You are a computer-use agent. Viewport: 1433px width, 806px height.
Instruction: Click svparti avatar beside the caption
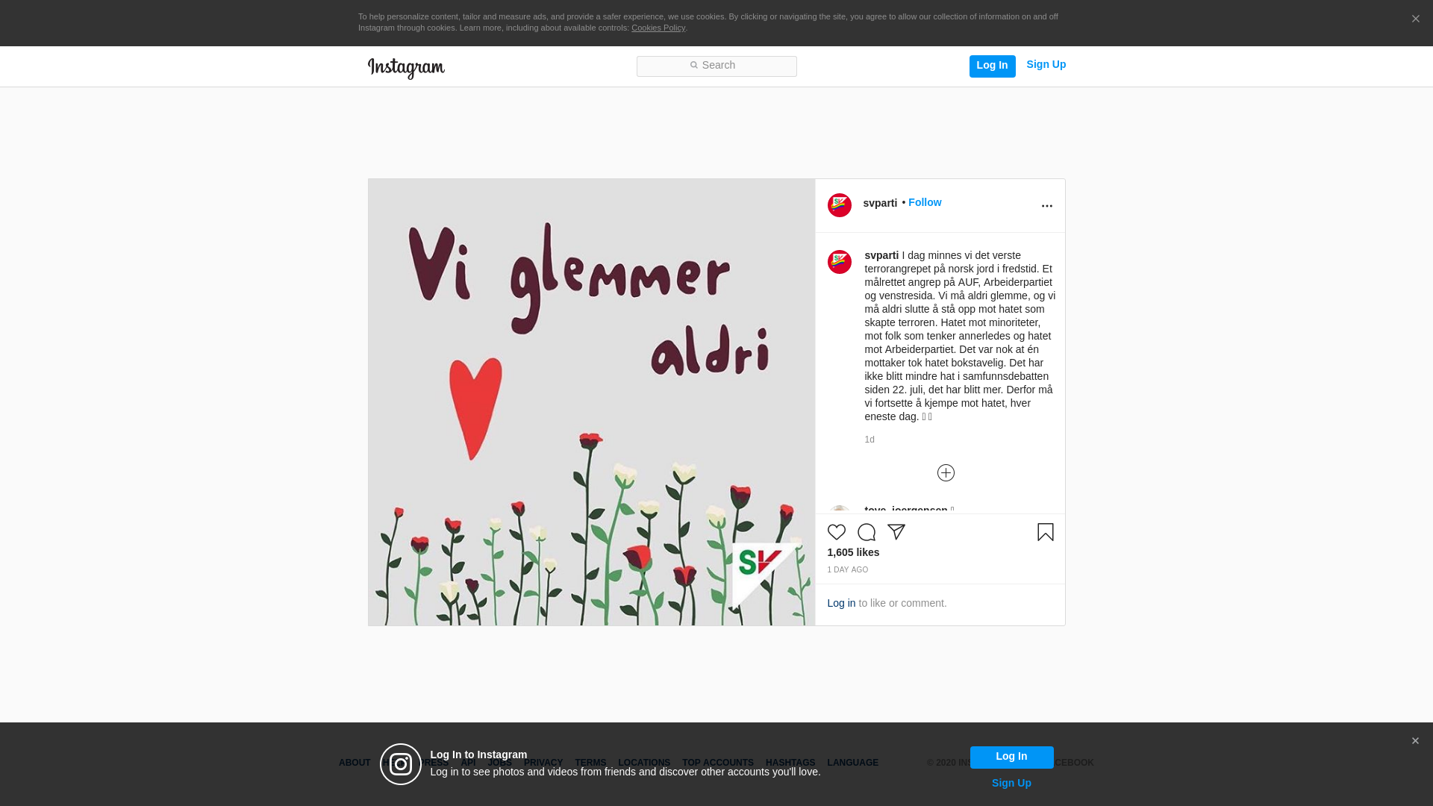(x=839, y=262)
